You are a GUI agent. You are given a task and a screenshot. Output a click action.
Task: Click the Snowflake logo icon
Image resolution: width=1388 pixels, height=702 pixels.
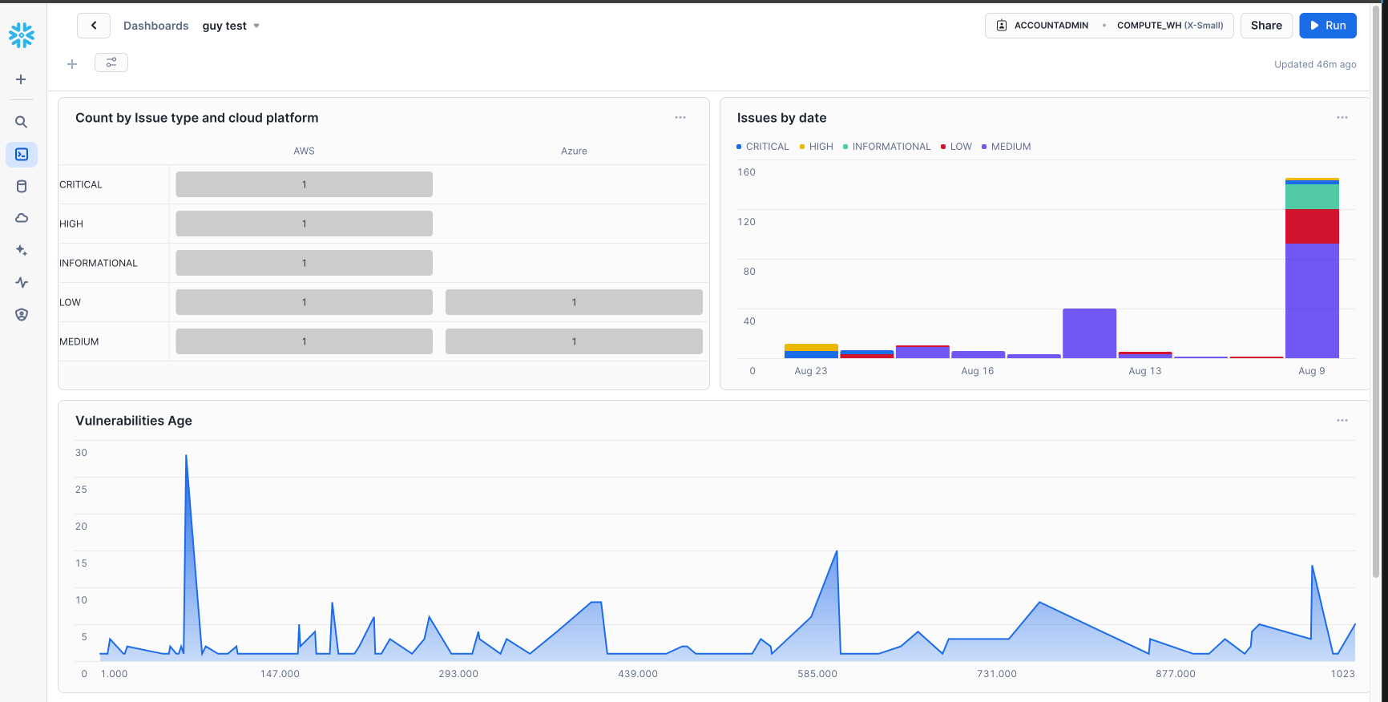coord(22,35)
